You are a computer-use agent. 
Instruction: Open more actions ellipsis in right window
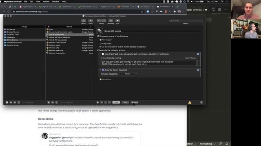point(226,10)
